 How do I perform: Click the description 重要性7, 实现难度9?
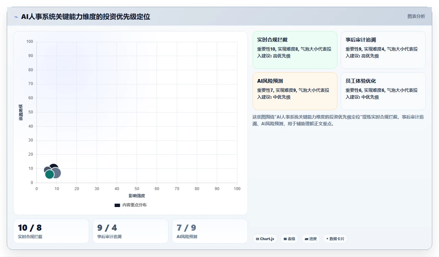click(293, 94)
